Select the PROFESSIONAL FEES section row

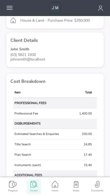(55, 103)
